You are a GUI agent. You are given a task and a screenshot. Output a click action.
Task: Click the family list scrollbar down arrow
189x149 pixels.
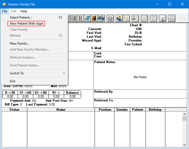pos(184,144)
